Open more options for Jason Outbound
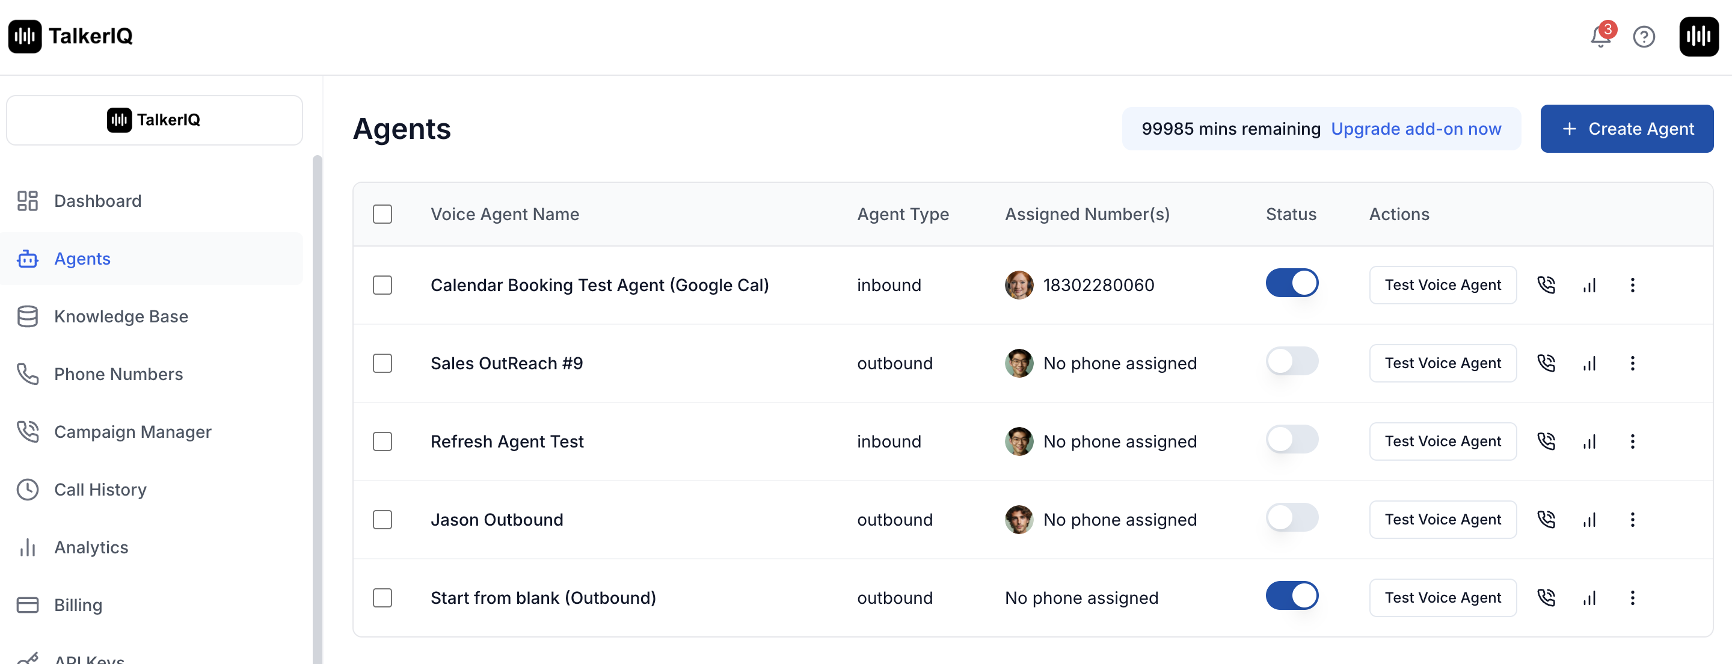1732x664 pixels. [x=1633, y=520]
